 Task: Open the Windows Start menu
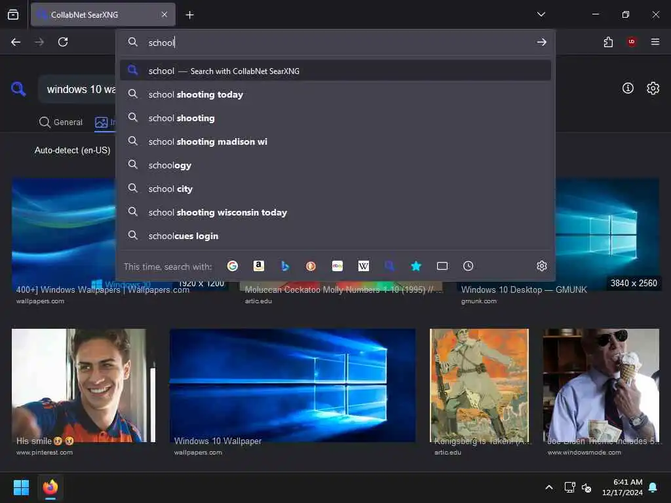pyautogui.click(x=21, y=487)
